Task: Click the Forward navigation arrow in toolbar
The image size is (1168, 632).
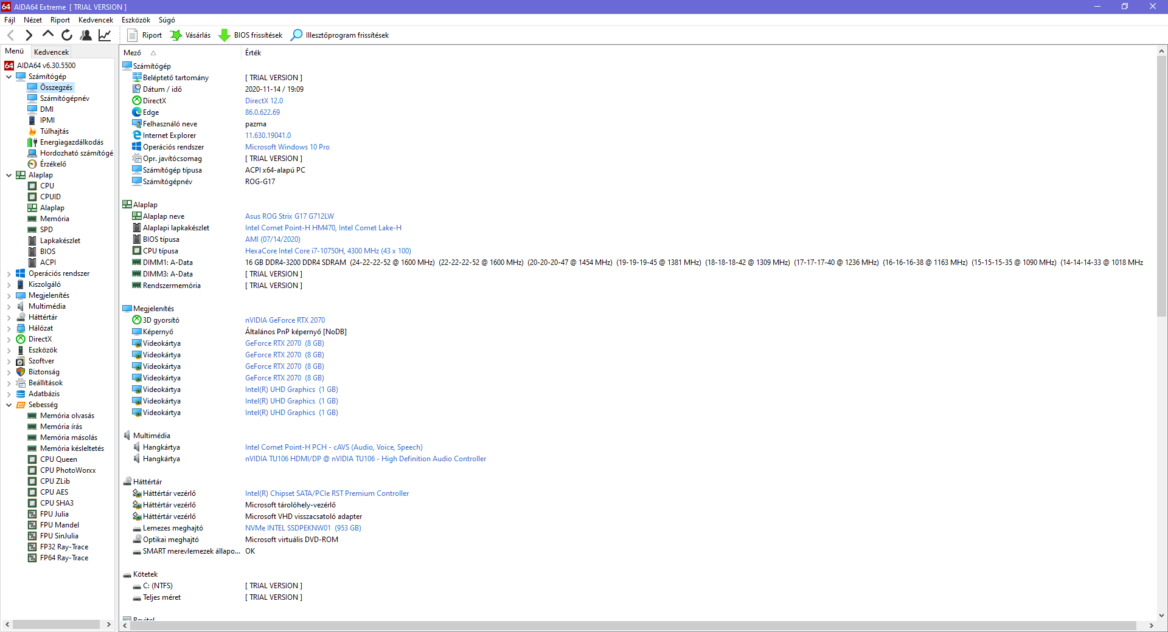Action: coord(29,35)
